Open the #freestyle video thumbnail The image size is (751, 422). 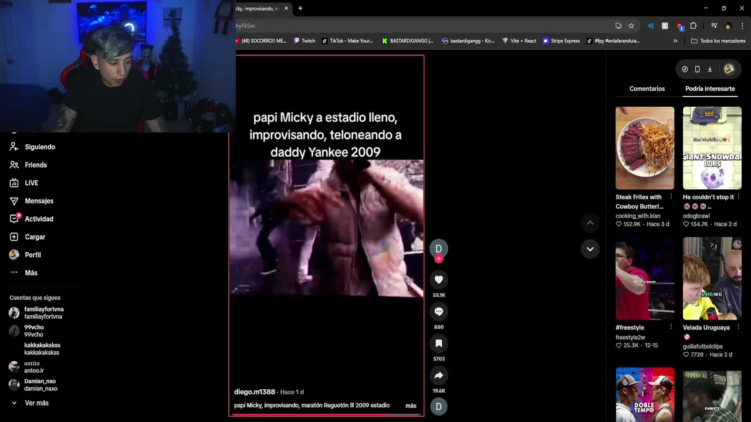[x=645, y=278]
